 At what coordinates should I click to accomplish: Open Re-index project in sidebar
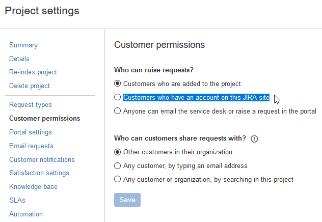point(33,72)
